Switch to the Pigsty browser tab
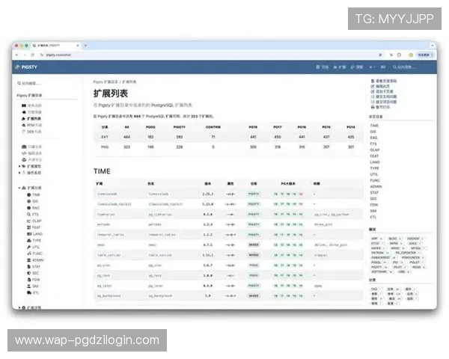 point(56,46)
